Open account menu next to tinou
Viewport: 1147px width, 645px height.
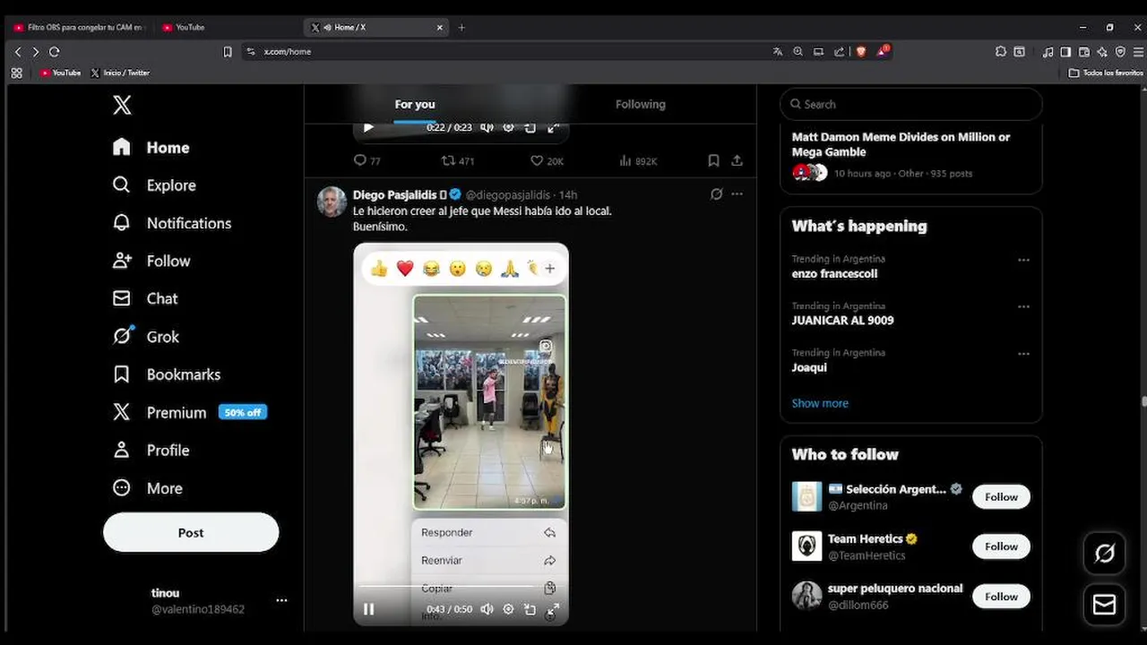click(281, 600)
